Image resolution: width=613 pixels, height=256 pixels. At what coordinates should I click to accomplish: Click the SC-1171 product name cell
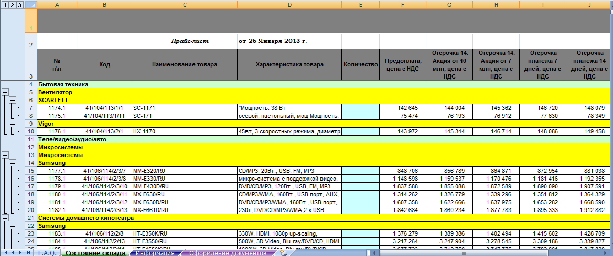click(x=185, y=108)
